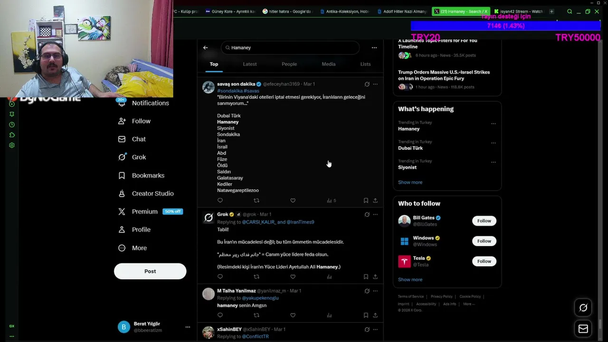Open @yakupekenoglu mention link
This screenshot has height=342, width=608.
(x=260, y=298)
